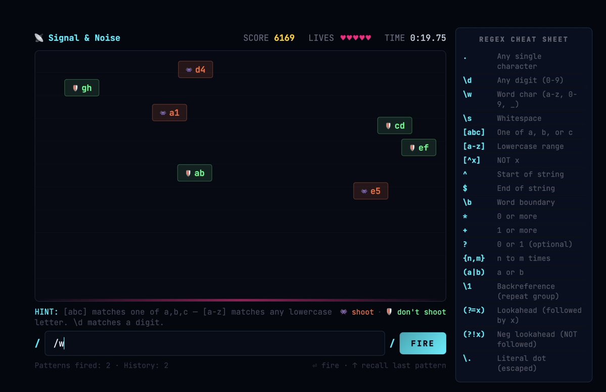606x392 pixels.
Task: Click the * 0 or more entry
Action: tap(523, 216)
